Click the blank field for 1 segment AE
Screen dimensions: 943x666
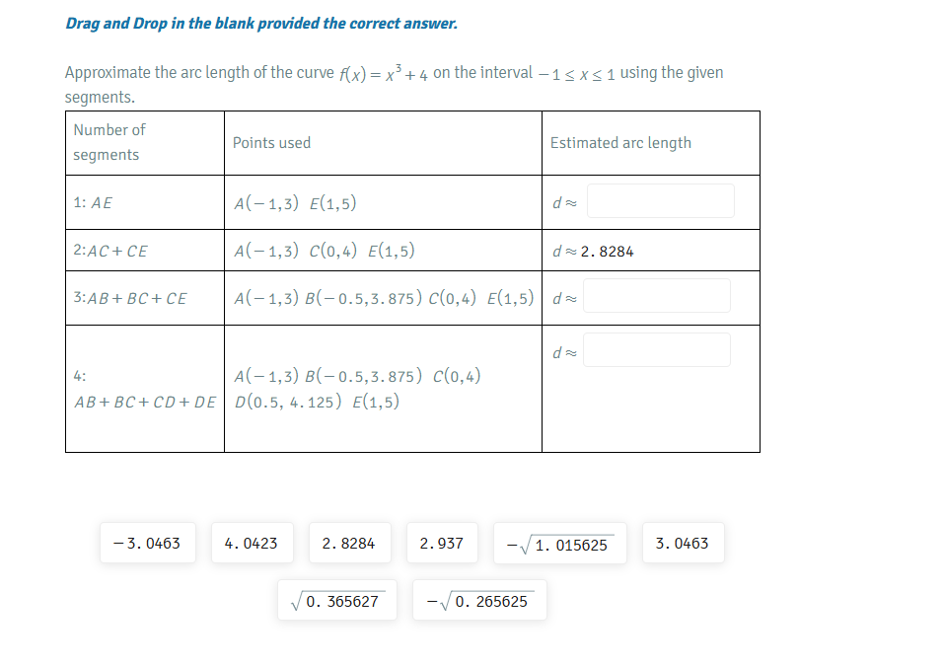point(661,201)
